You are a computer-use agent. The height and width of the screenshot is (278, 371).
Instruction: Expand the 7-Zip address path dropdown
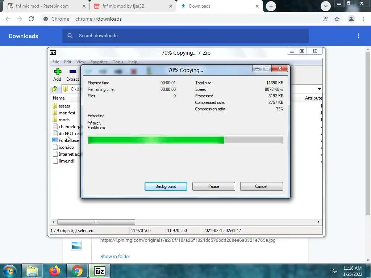[319, 89]
